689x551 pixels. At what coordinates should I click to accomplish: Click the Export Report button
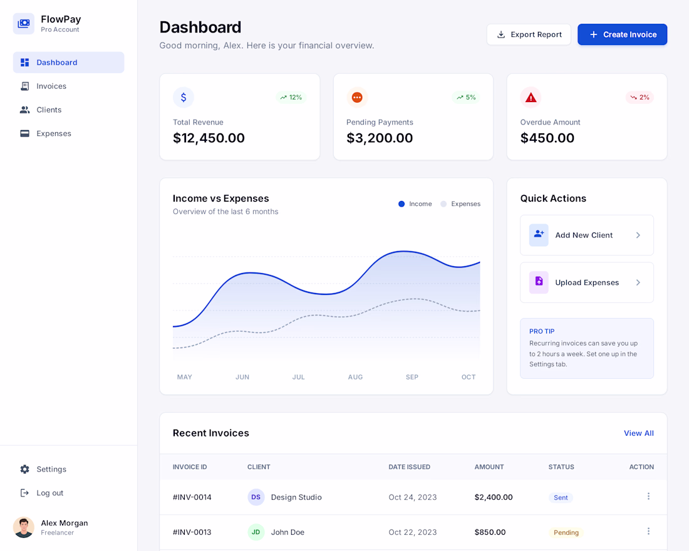pyautogui.click(x=529, y=34)
